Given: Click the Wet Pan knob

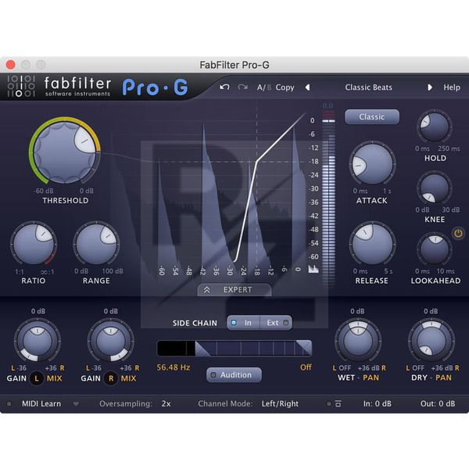Looking at the screenshot, I should point(358,341).
